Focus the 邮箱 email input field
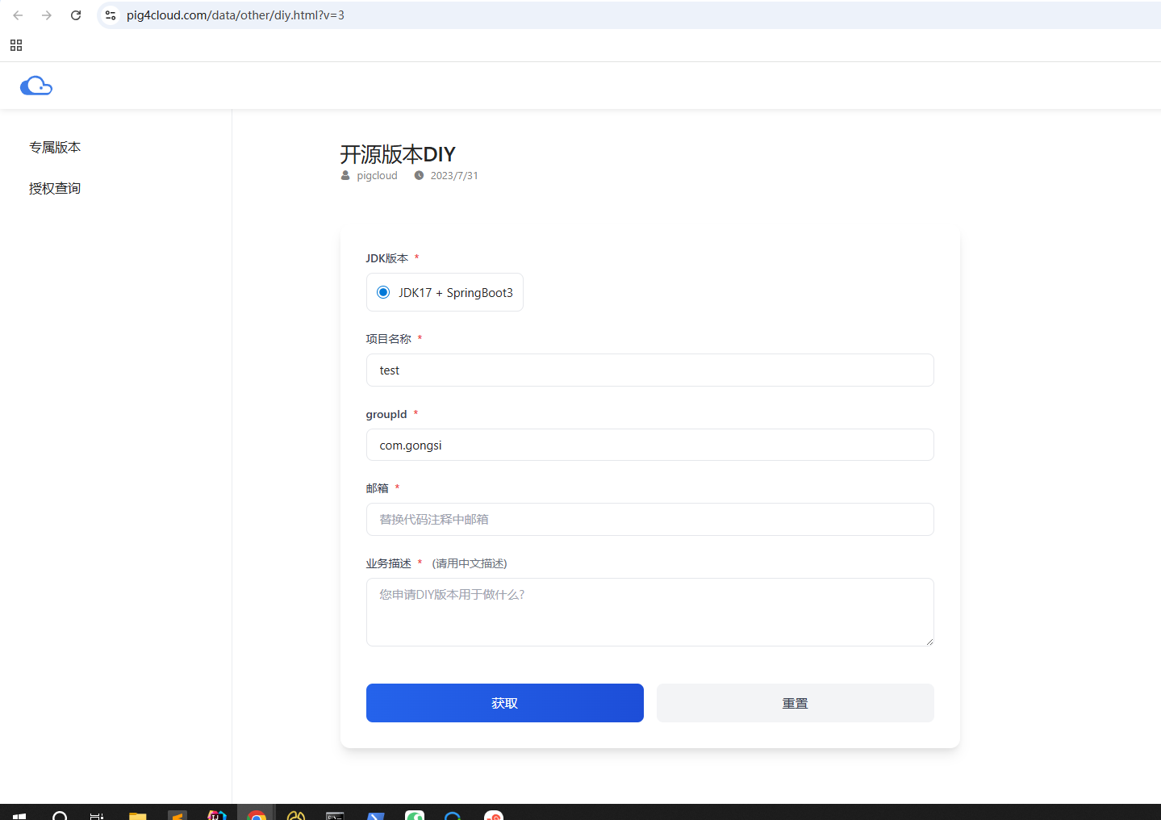 (x=650, y=519)
